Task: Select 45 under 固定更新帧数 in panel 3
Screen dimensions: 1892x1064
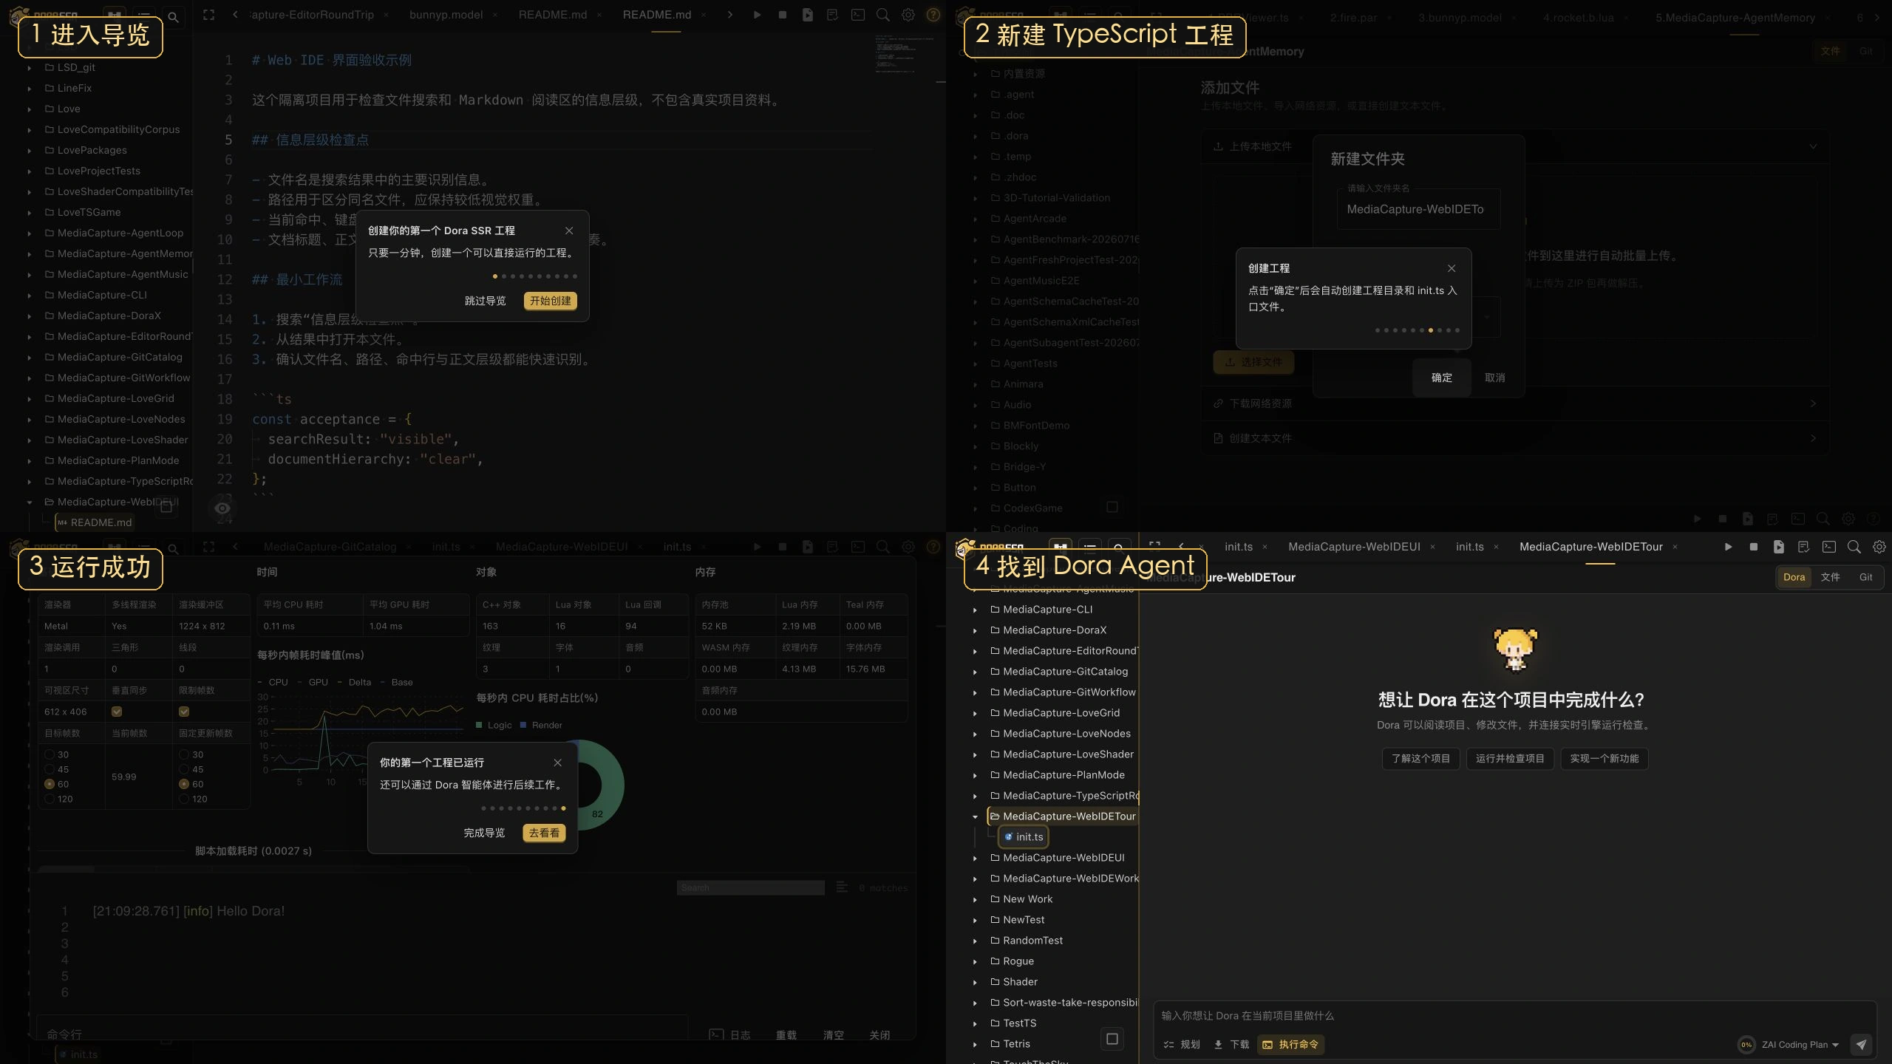Action: tap(184, 769)
